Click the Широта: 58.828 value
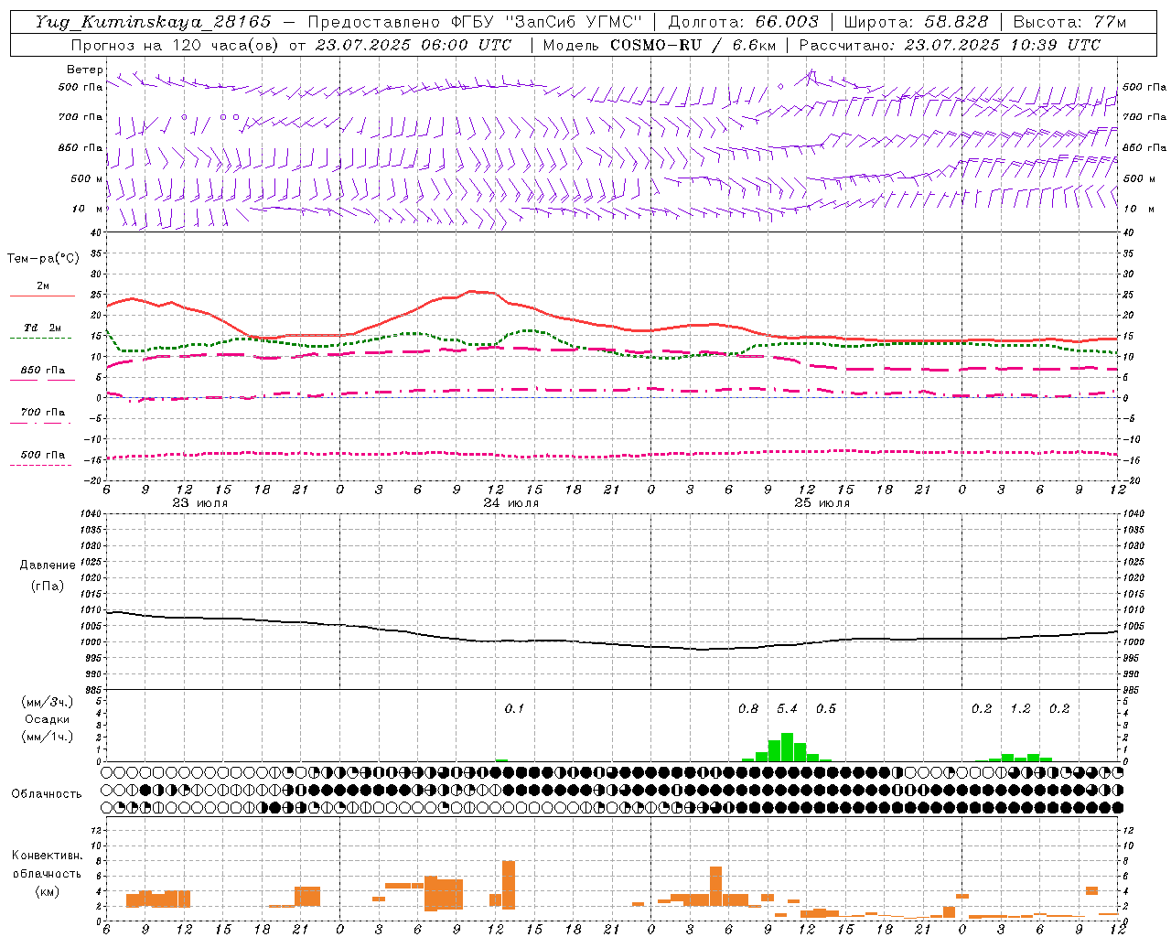This screenshot has height=937, width=1171. click(x=916, y=22)
